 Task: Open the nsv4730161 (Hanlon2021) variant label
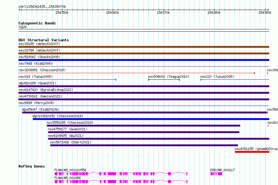click(40, 96)
